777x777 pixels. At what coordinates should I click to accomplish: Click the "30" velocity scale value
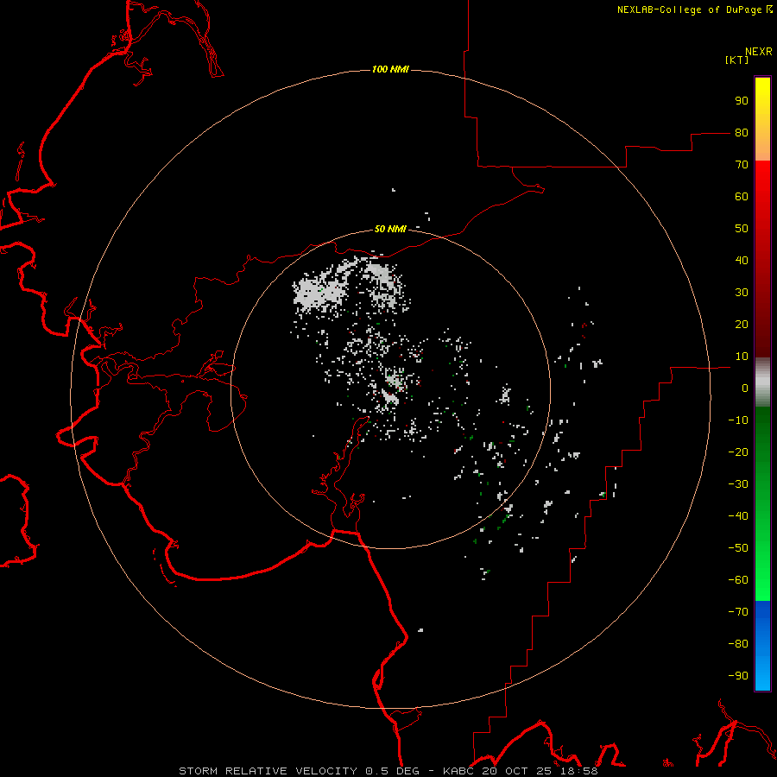click(742, 293)
